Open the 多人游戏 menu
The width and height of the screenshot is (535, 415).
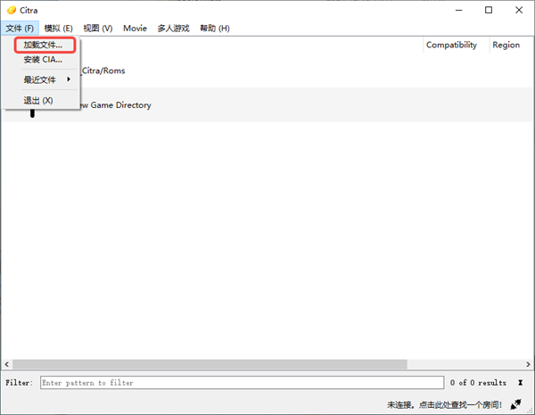(173, 29)
